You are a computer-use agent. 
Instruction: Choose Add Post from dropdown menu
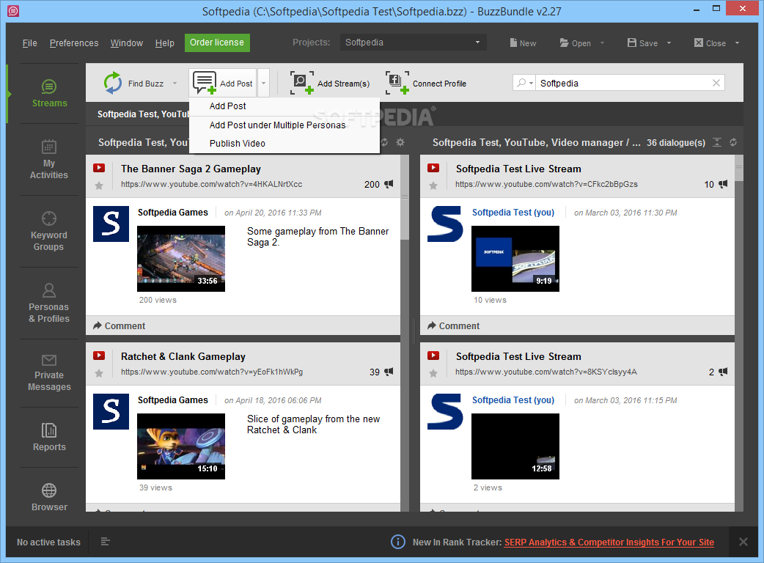(284, 106)
